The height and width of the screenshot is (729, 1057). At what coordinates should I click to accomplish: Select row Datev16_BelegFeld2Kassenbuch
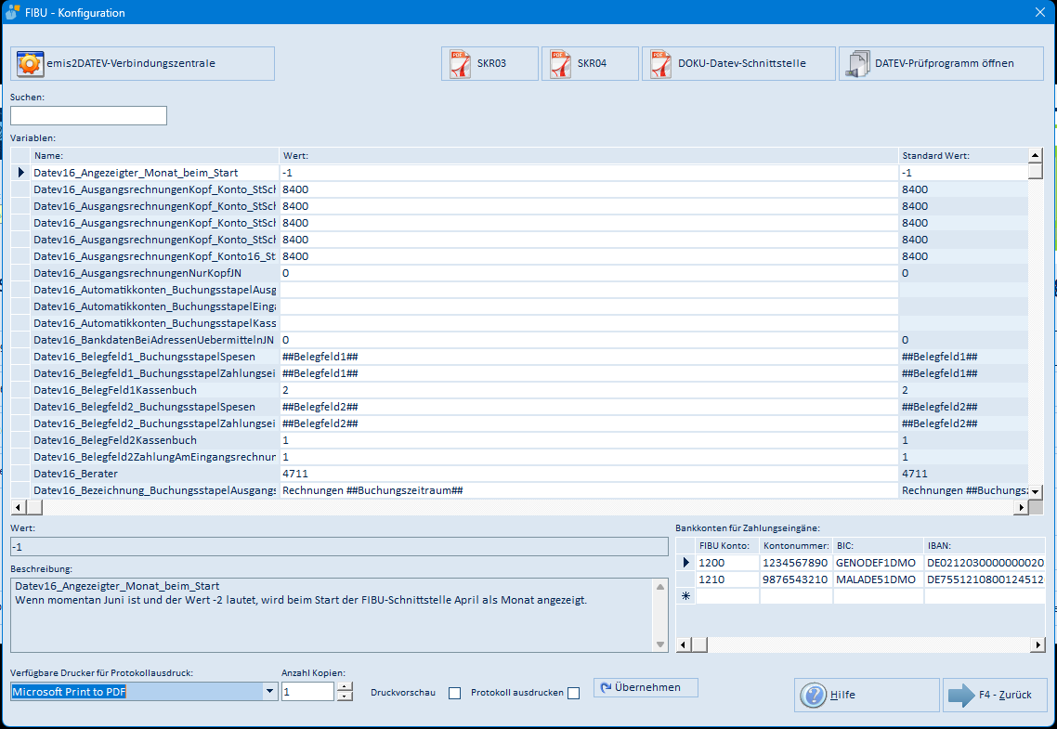[x=155, y=440]
